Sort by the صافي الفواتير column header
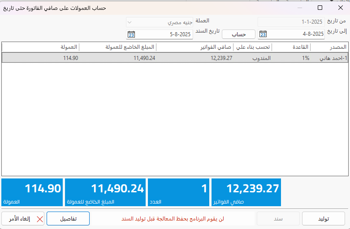350x229 pixels. [x=195, y=47]
